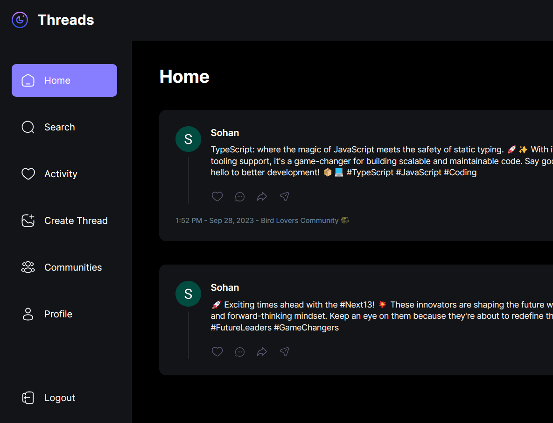553x423 pixels.
Task: Open the Search page
Action: [x=59, y=127]
